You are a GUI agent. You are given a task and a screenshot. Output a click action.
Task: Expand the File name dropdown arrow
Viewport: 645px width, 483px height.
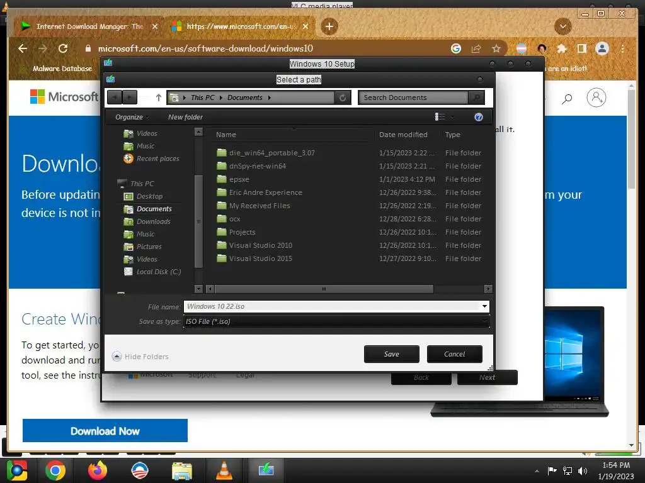(x=484, y=306)
